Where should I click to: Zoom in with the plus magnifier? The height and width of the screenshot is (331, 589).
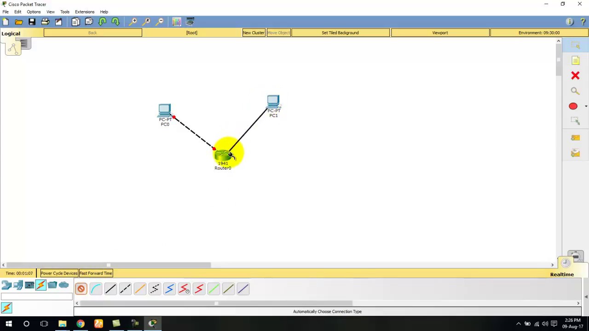click(x=133, y=22)
